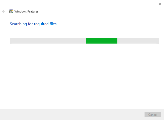Click the progress bar track left of green block
The image size is (164, 120).
tap(47, 41)
